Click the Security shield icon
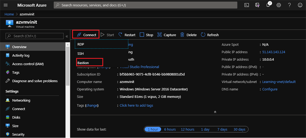This screenshot has width=306, height=138. [x=7, y=134]
